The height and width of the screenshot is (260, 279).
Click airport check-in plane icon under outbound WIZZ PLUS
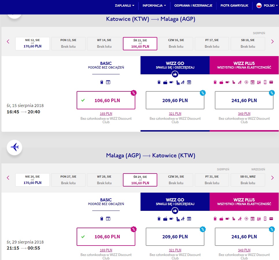pyautogui.click(x=246, y=82)
